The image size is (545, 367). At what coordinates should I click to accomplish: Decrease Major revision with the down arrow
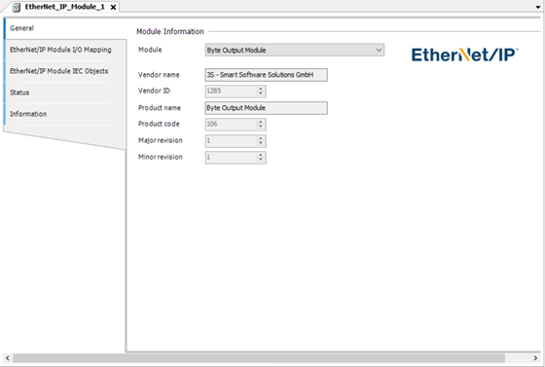[x=261, y=143]
